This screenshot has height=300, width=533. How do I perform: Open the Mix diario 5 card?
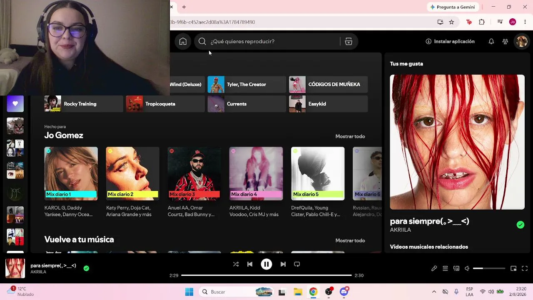(x=318, y=182)
